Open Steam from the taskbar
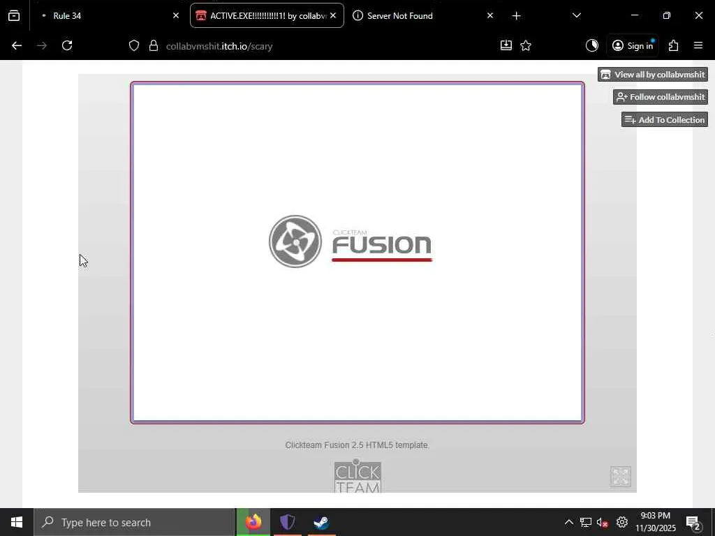 [x=321, y=522]
